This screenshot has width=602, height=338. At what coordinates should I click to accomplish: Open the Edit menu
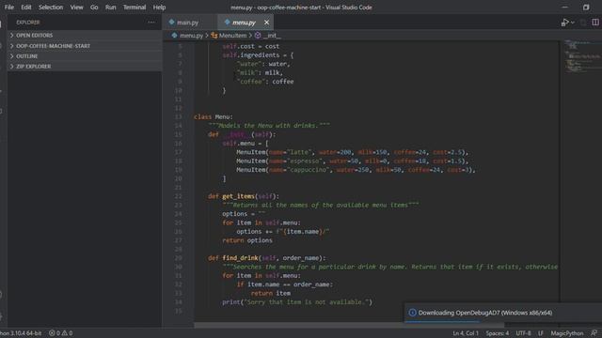tap(26, 8)
